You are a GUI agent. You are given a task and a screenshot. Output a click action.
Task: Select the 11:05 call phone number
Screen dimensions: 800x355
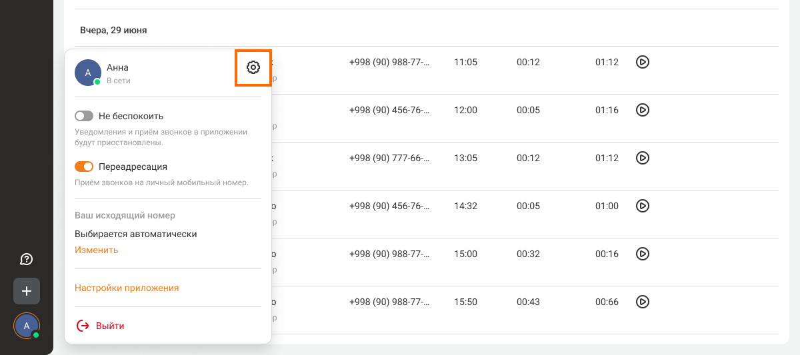(389, 62)
